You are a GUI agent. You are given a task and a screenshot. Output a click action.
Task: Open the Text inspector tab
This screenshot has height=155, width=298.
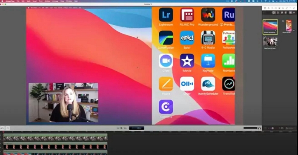[290, 8]
